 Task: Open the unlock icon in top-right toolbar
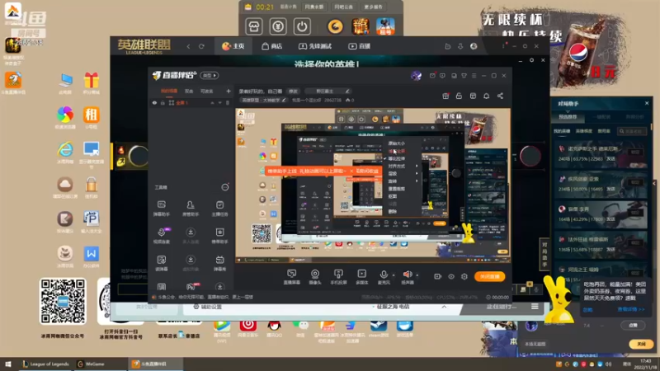[x=459, y=96]
